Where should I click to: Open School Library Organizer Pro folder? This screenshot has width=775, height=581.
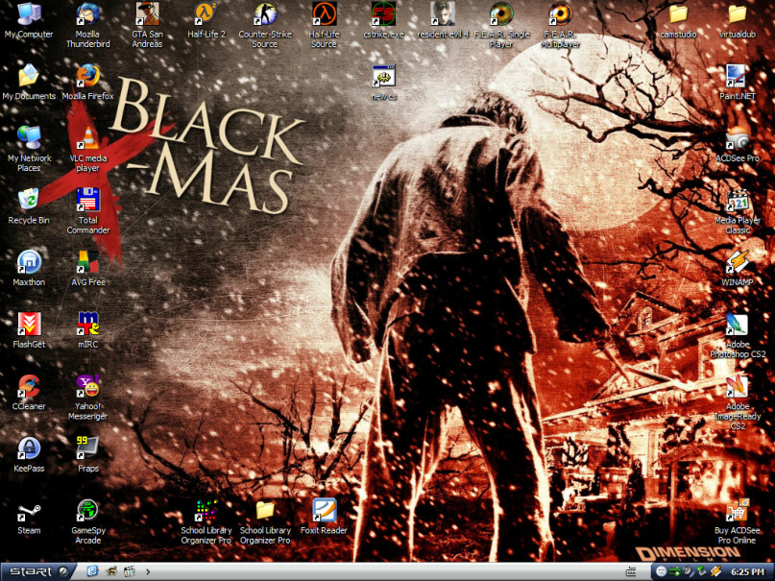click(265, 521)
